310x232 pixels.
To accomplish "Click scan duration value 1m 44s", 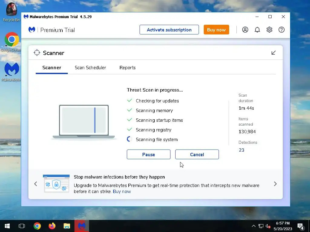I will (246, 108).
